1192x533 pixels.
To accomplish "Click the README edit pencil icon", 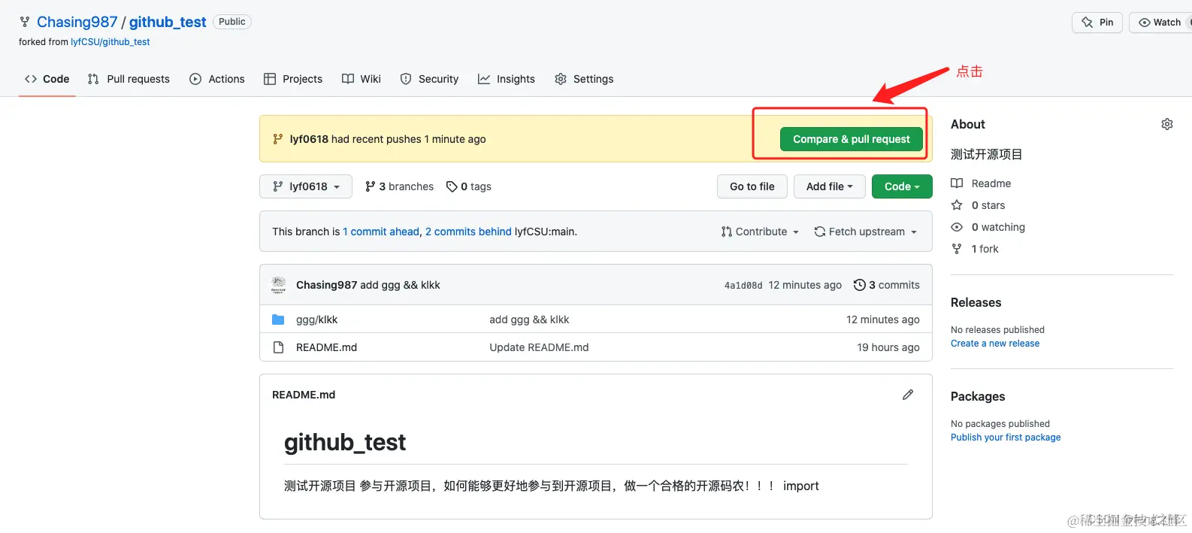I will click(x=908, y=395).
